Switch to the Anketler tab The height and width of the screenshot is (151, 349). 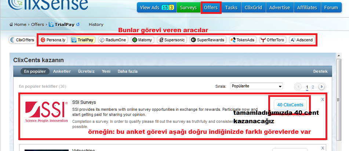[x=62, y=71]
